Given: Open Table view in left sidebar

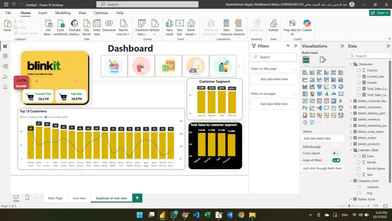Looking at the screenshot, I should (x=5, y=56).
